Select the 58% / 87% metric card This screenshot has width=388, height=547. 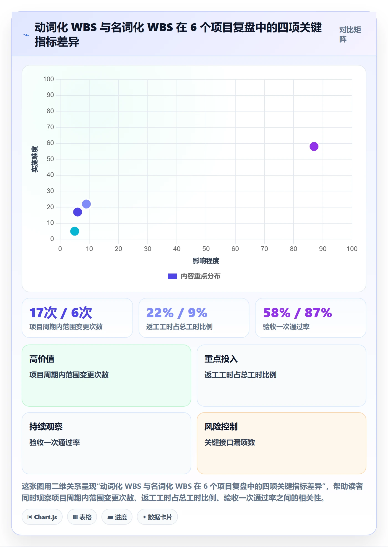tap(311, 318)
